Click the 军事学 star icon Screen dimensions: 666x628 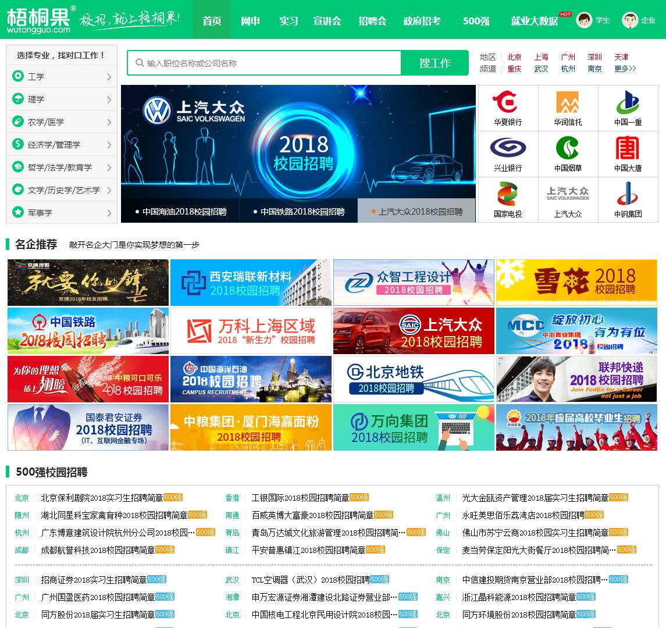[18, 212]
